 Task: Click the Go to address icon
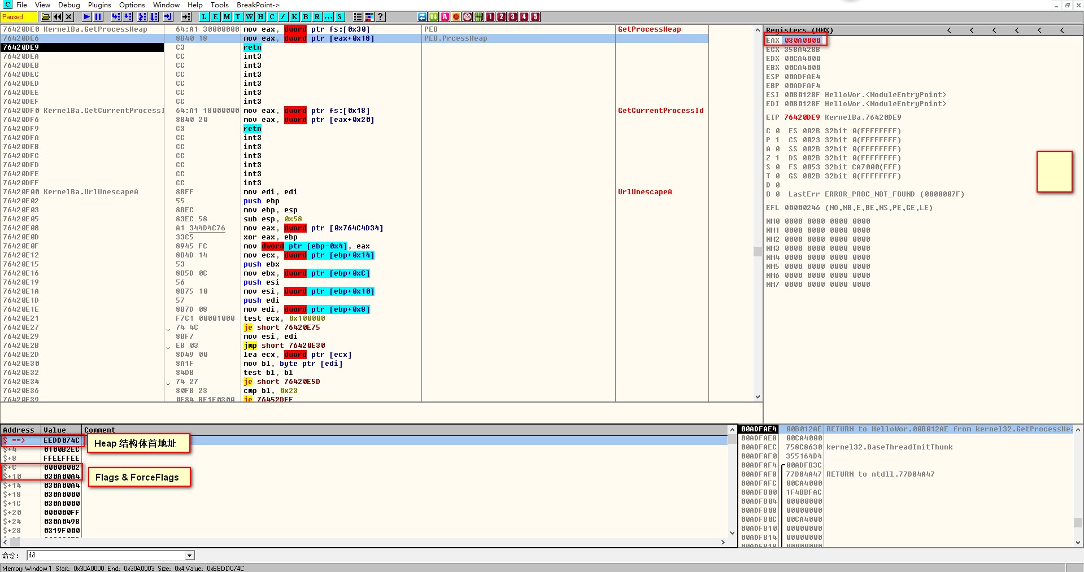click(x=186, y=17)
